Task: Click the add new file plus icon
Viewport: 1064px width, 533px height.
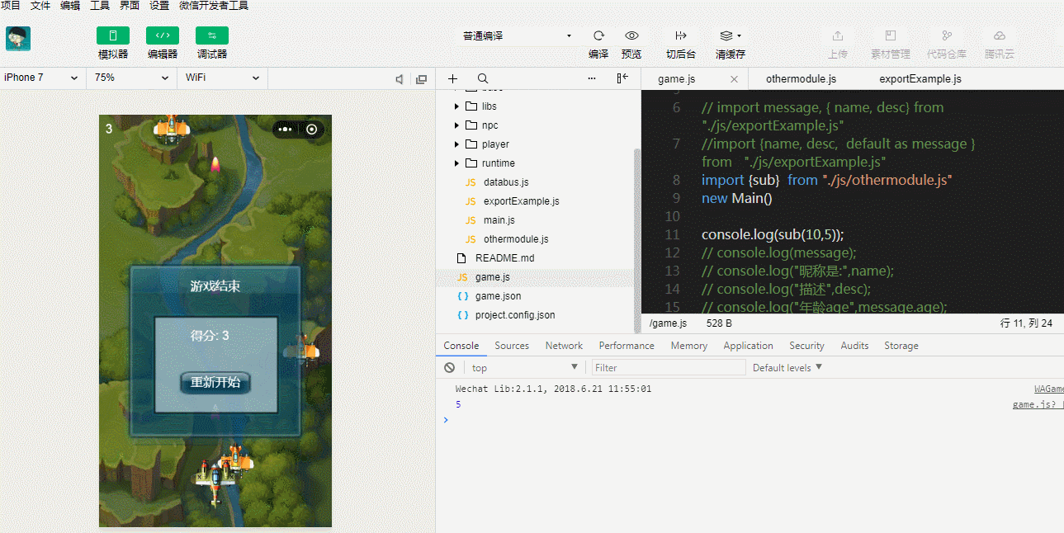Action: 452,78
